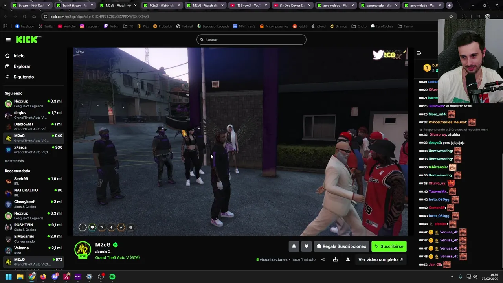Open Inicio in the sidebar
Image resolution: width=503 pixels, height=283 pixels.
coord(19,56)
